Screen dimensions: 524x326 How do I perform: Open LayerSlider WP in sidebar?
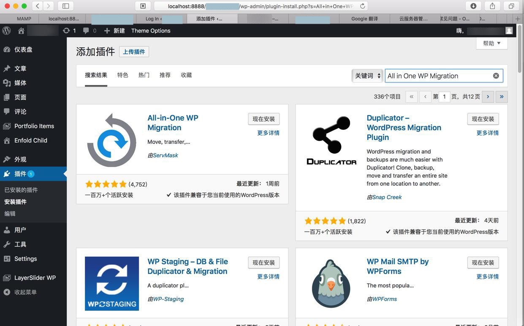pyautogui.click(x=33, y=278)
